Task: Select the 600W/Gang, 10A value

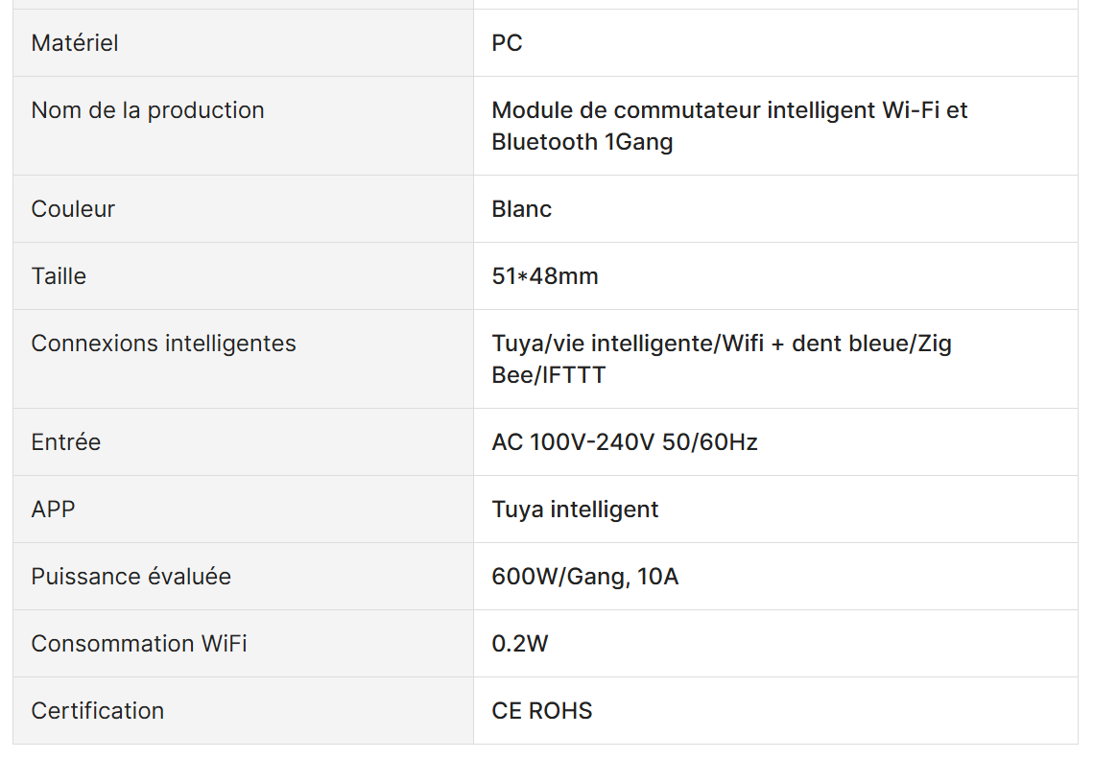Action: pos(584,577)
